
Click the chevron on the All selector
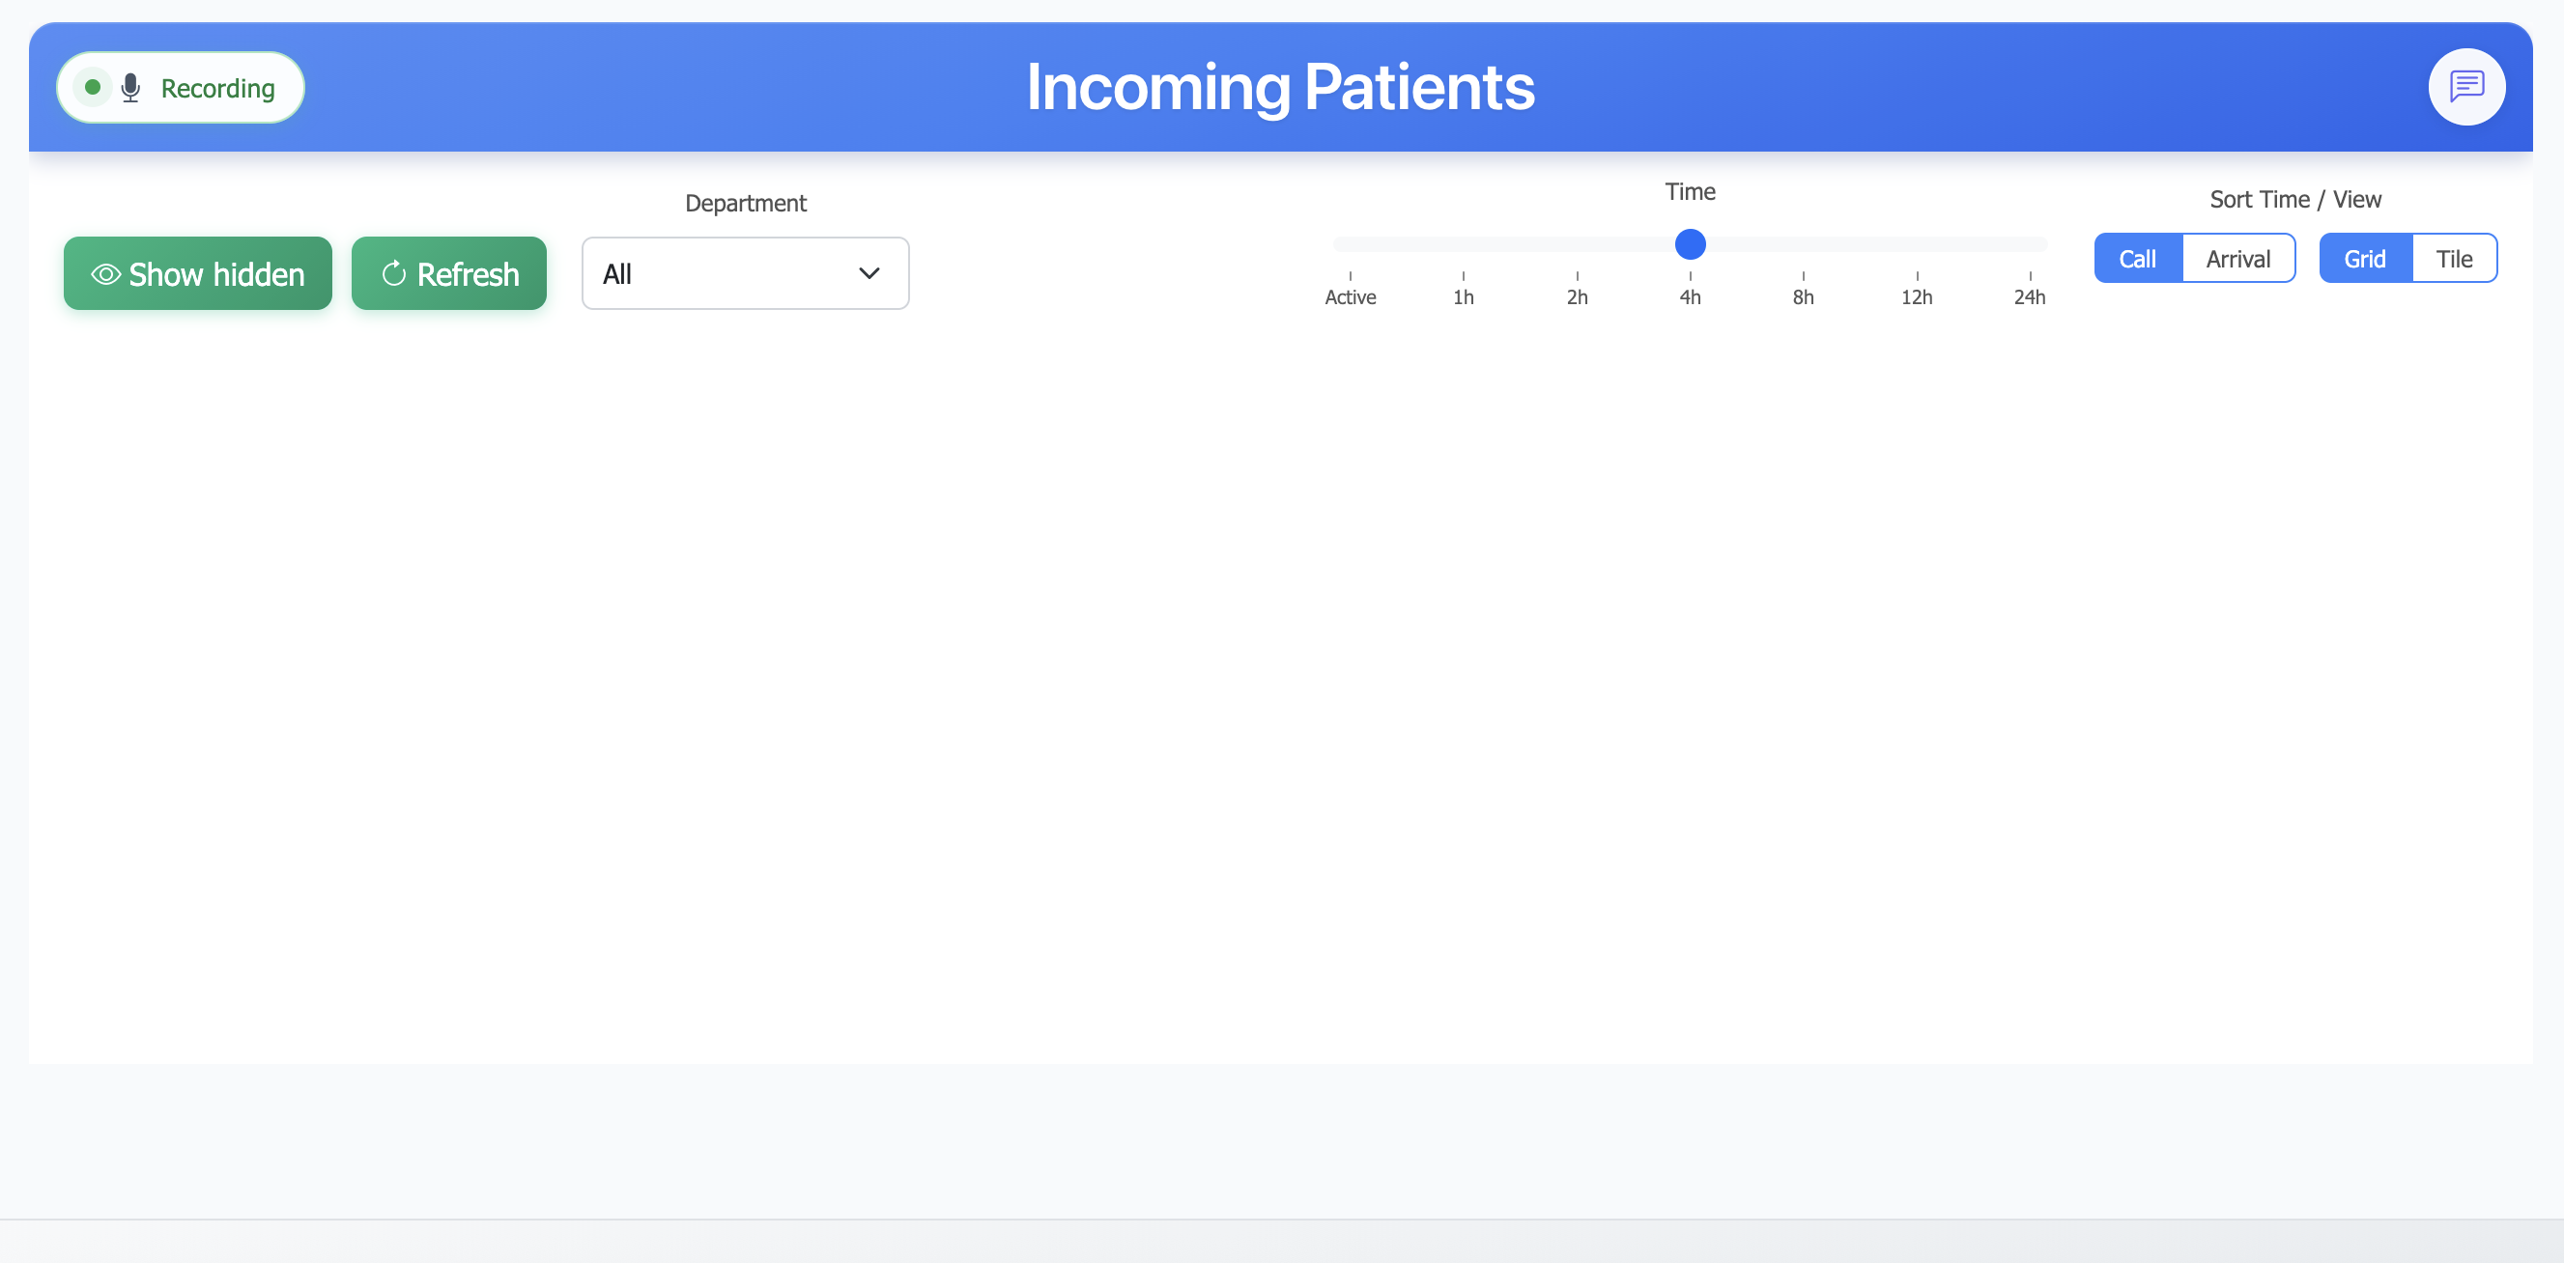[x=868, y=273]
